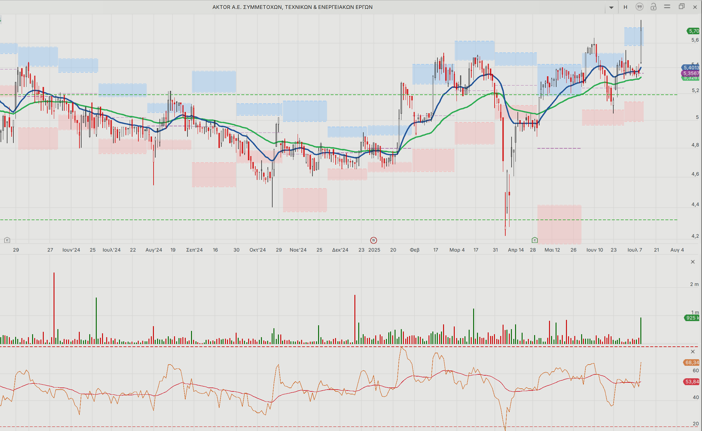702x431 pixels.
Task: Select the purple 5,3567 price label
Action: (691, 73)
